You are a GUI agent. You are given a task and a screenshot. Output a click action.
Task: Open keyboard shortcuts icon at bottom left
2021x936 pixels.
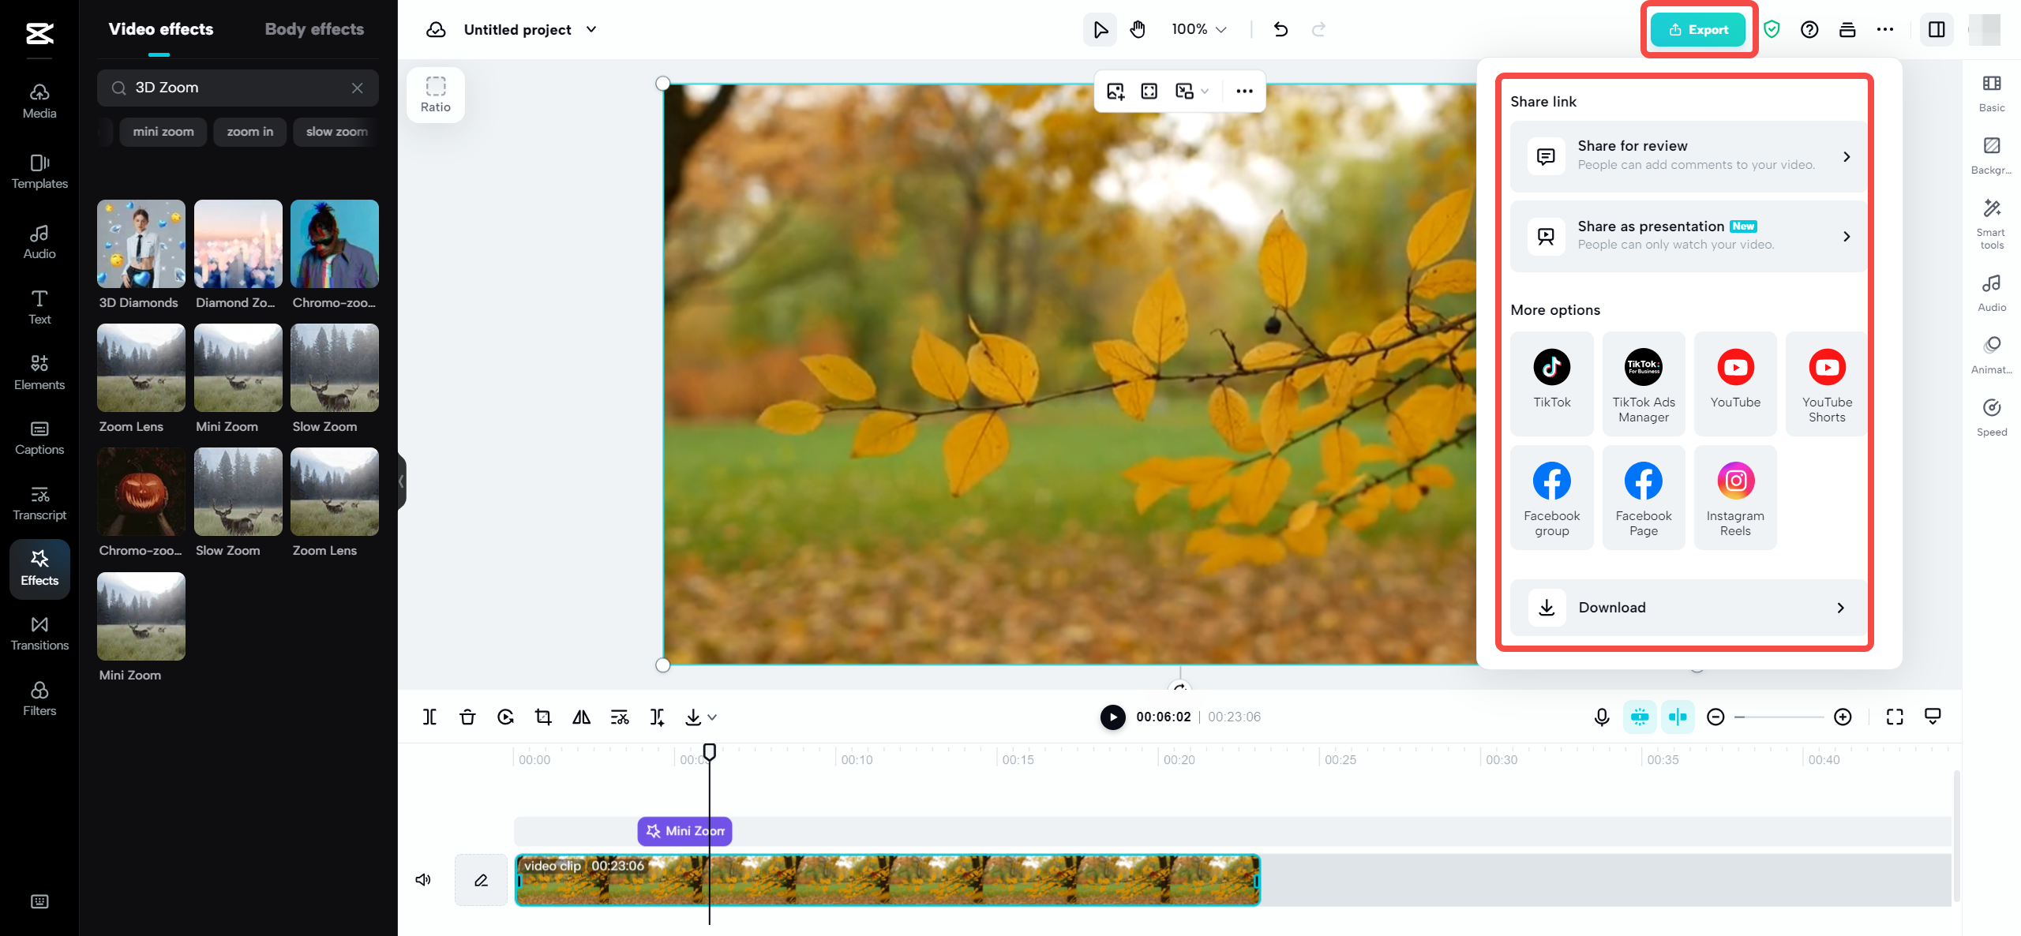[39, 901]
